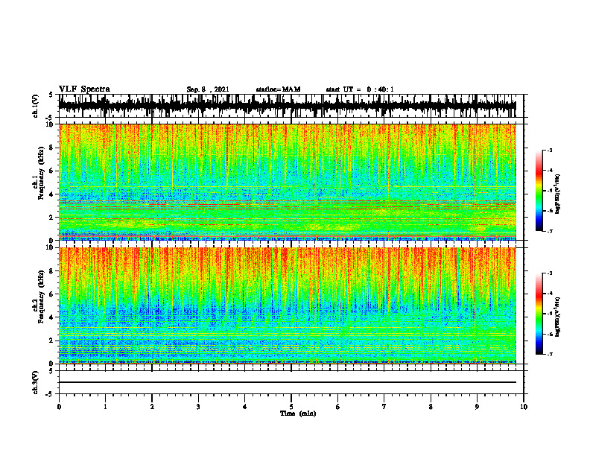Select the 'start UT = 0:40:1' text
590x456 pixels.
[x=360, y=89]
